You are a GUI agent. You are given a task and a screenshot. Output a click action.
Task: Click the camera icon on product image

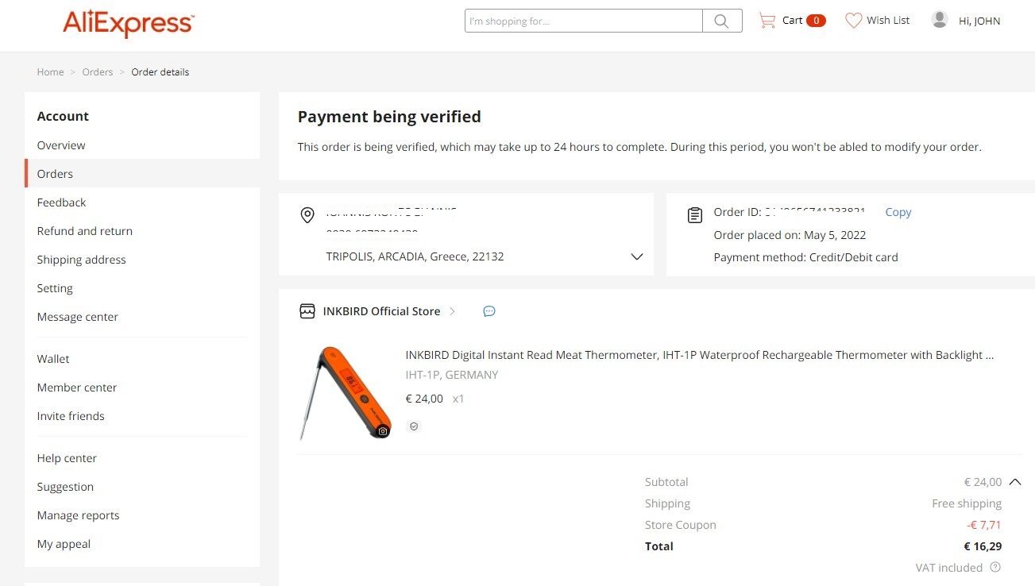pos(383,431)
